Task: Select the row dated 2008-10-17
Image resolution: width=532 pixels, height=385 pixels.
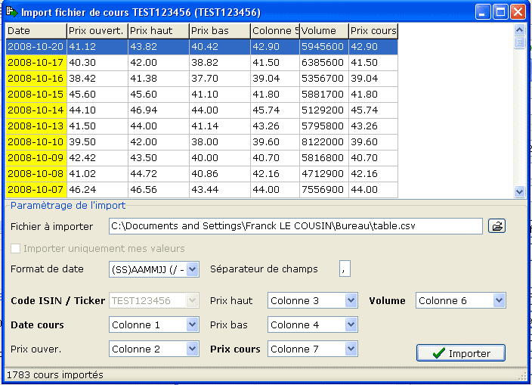Action: click(x=202, y=63)
